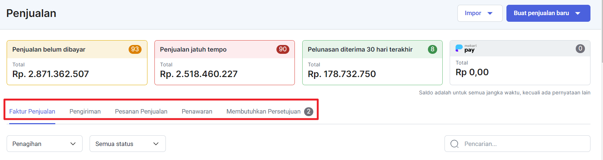Switch to the Pengiriman tab

85,111
